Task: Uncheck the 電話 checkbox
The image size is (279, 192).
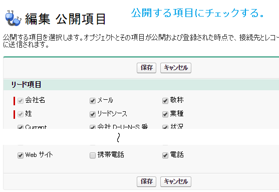Action: pos(165,155)
